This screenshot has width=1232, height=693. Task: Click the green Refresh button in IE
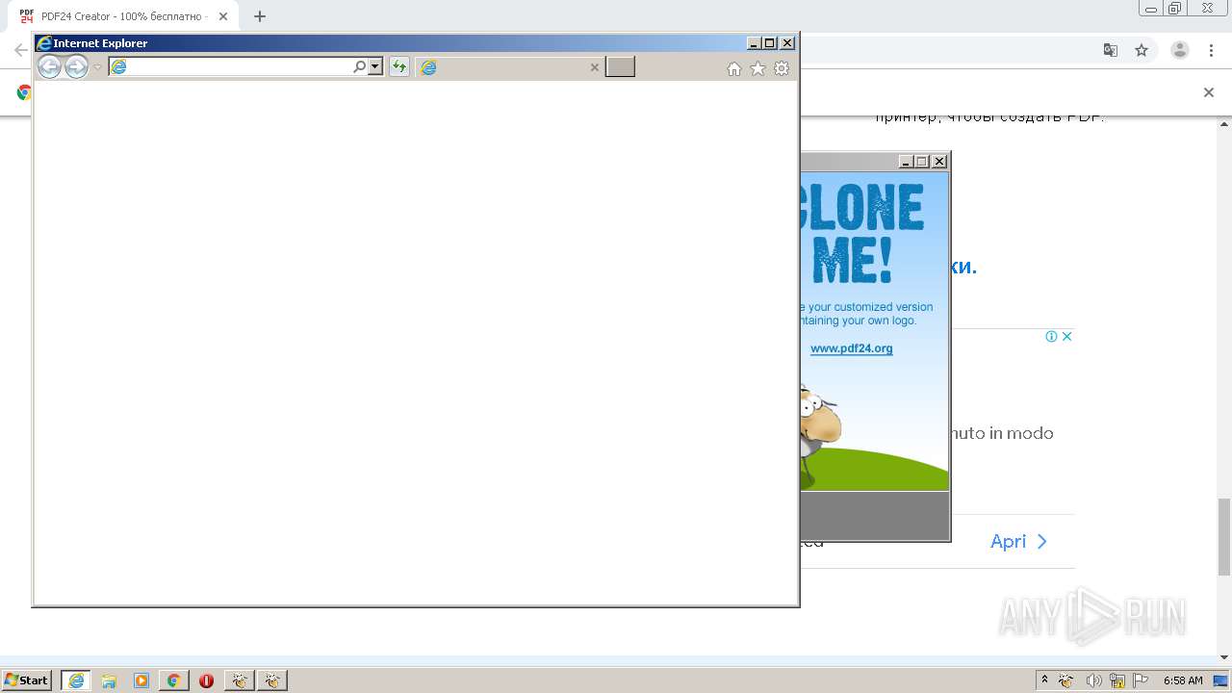tap(398, 66)
